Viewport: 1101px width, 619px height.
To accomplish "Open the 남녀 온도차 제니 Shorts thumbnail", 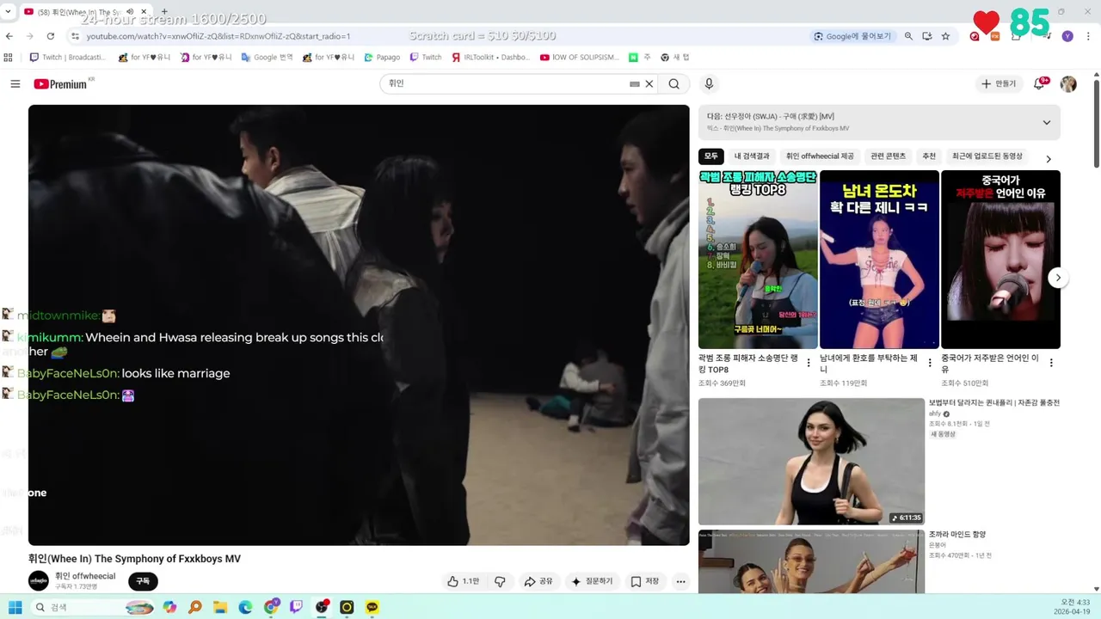I will pyautogui.click(x=879, y=259).
